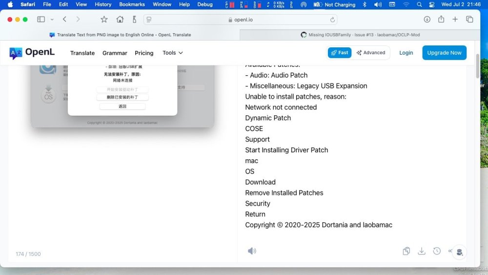This screenshot has height=275, width=488.
Task: Open the chat assistant bubble
Action: pyautogui.click(x=459, y=252)
